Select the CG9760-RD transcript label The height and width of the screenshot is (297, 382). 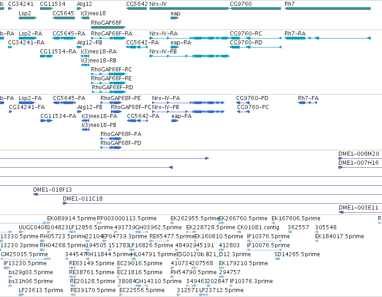coord(246,43)
